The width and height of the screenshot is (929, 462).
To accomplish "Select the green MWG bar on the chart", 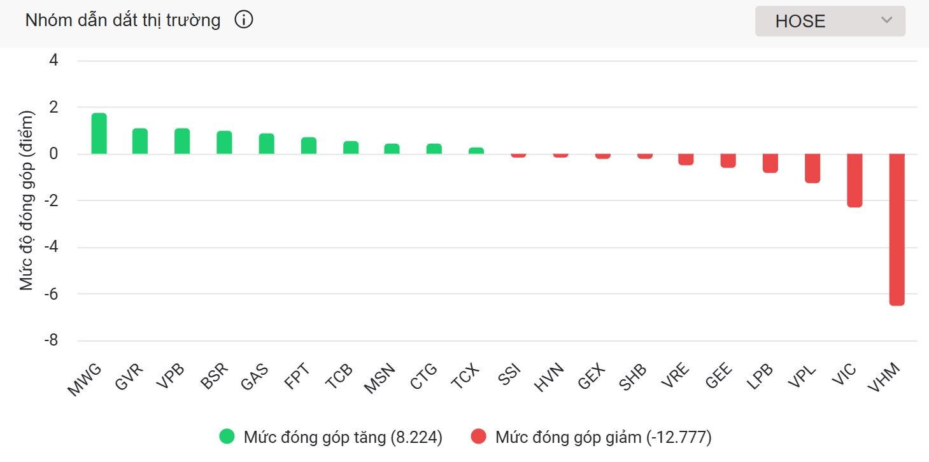I will (100, 134).
